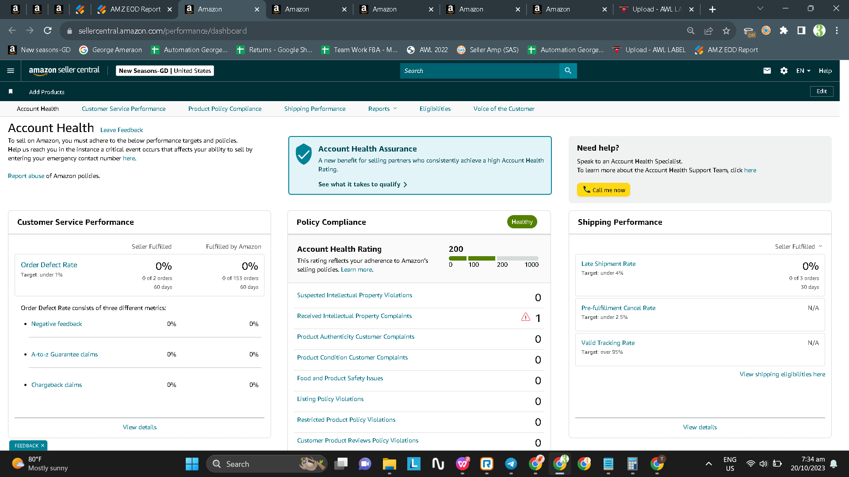
Task: Open the Windows Start menu
Action: point(192,464)
